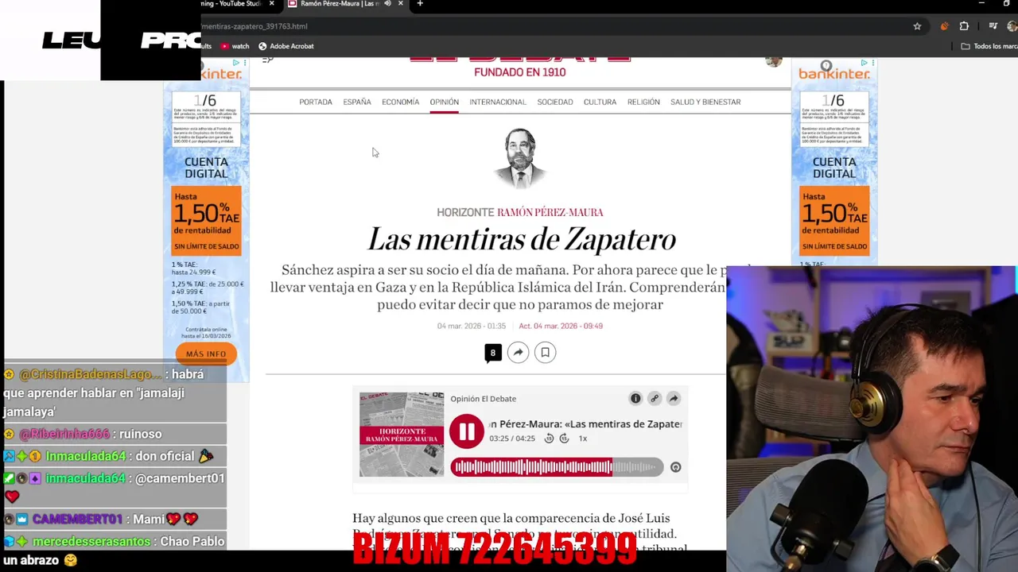
Task: Go to the PORTADA section
Action: pos(316,102)
